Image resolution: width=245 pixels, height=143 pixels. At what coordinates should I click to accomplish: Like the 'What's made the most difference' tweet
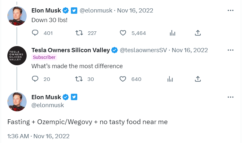click(123, 79)
